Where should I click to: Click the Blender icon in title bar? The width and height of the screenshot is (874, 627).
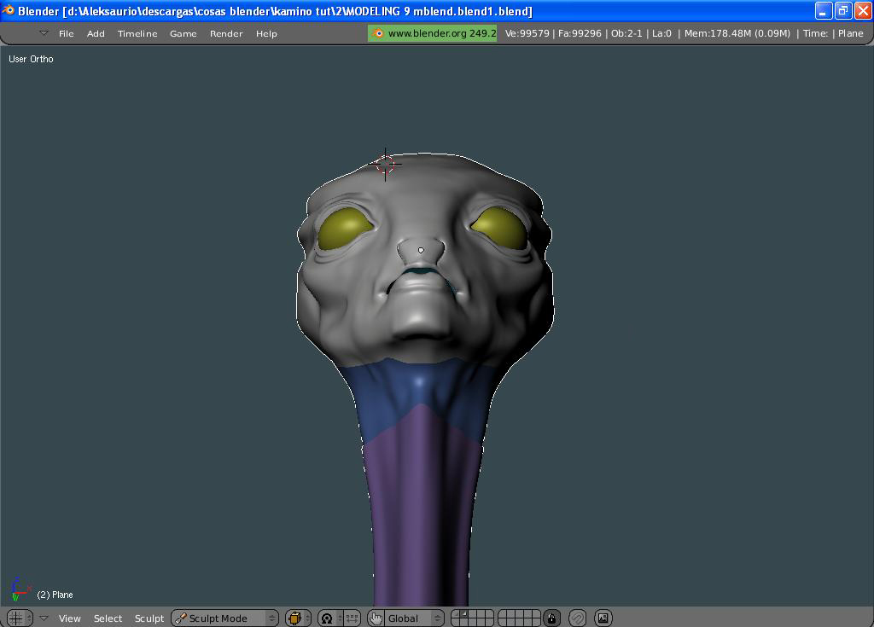click(x=9, y=10)
